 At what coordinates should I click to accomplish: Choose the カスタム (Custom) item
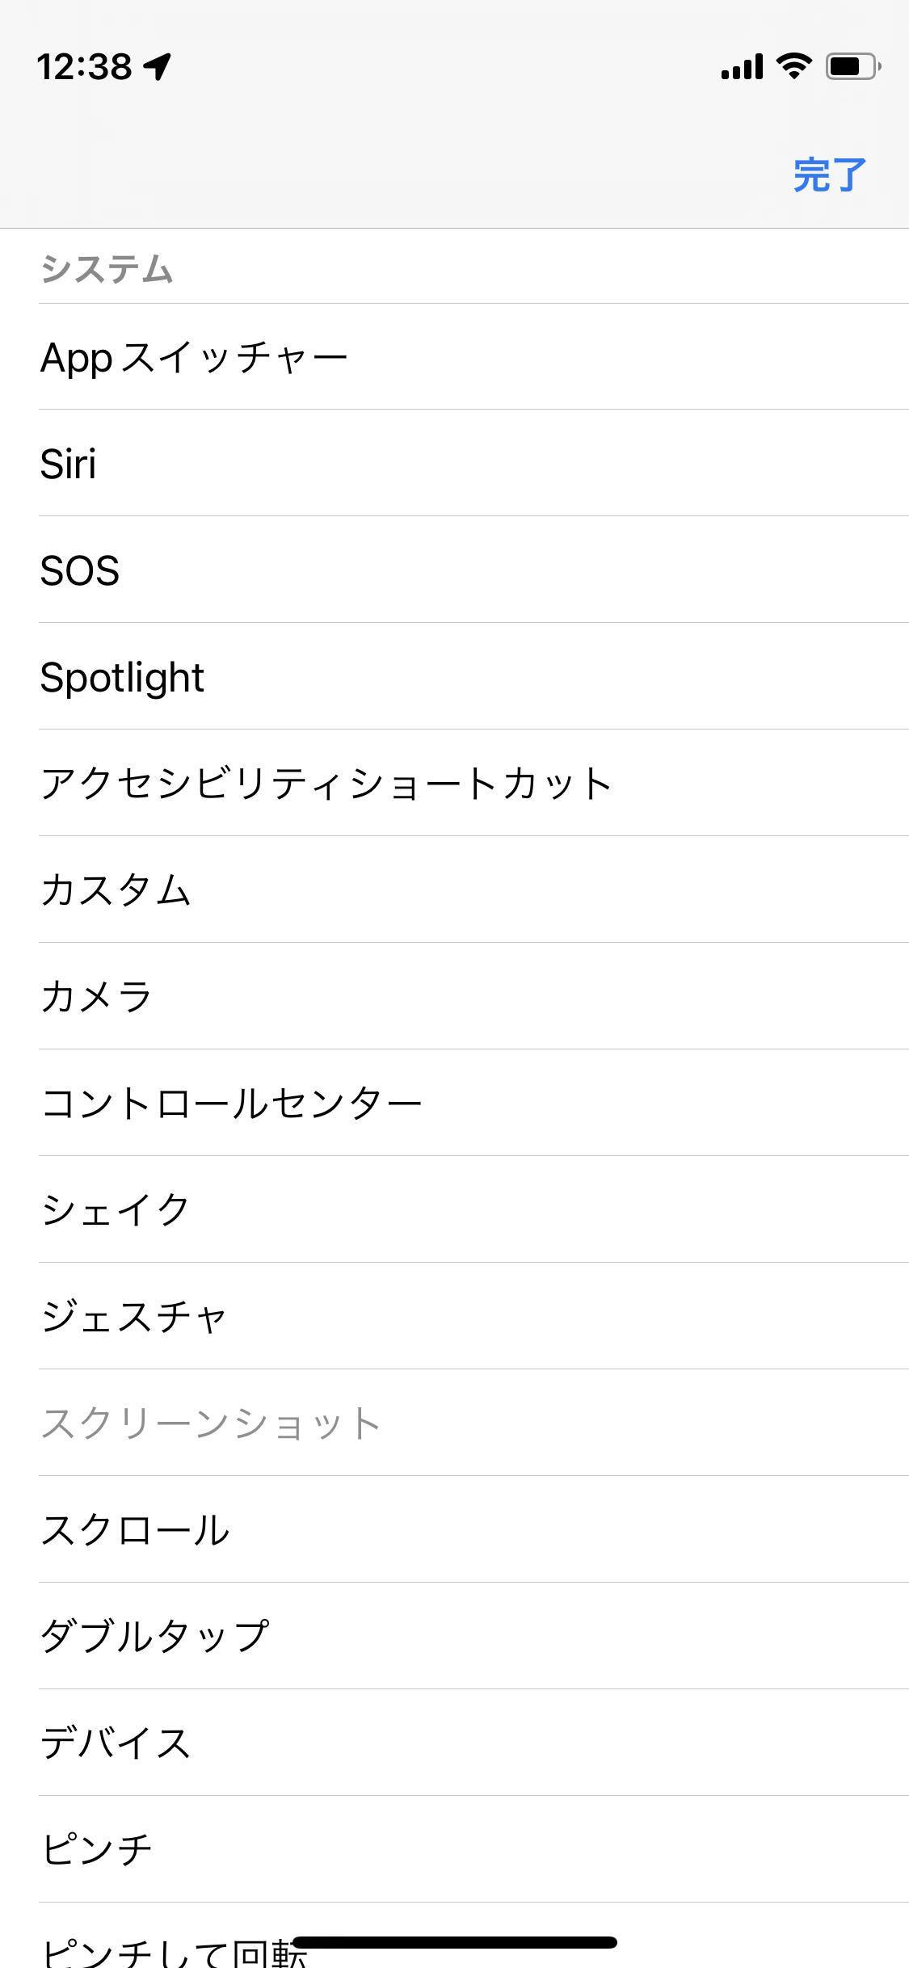(x=116, y=890)
